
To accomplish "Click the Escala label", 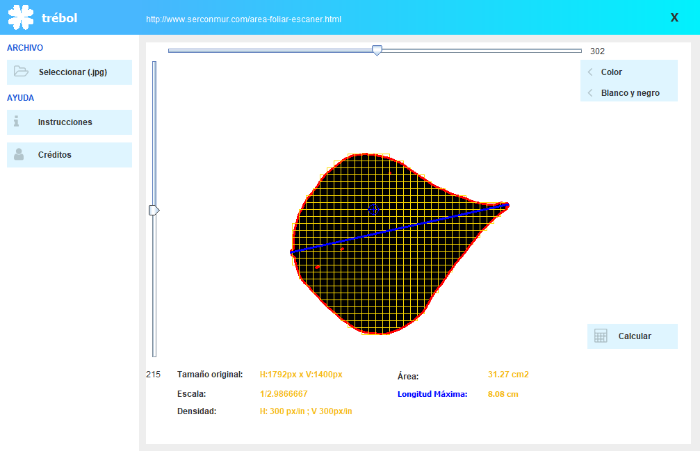I will [x=192, y=394].
